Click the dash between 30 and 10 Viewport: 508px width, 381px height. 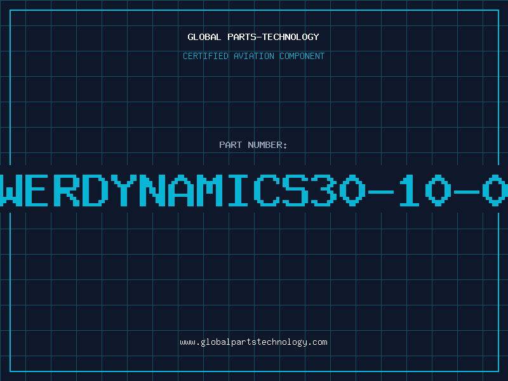click(x=380, y=189)
